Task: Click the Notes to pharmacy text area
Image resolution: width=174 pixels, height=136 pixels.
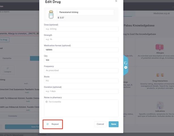Action: [81, 108]
